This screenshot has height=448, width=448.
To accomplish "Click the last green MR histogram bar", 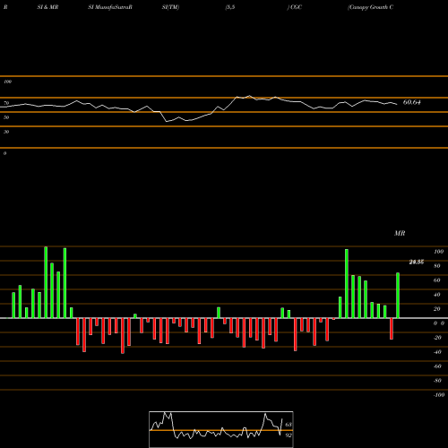I will tap(398, 296).
